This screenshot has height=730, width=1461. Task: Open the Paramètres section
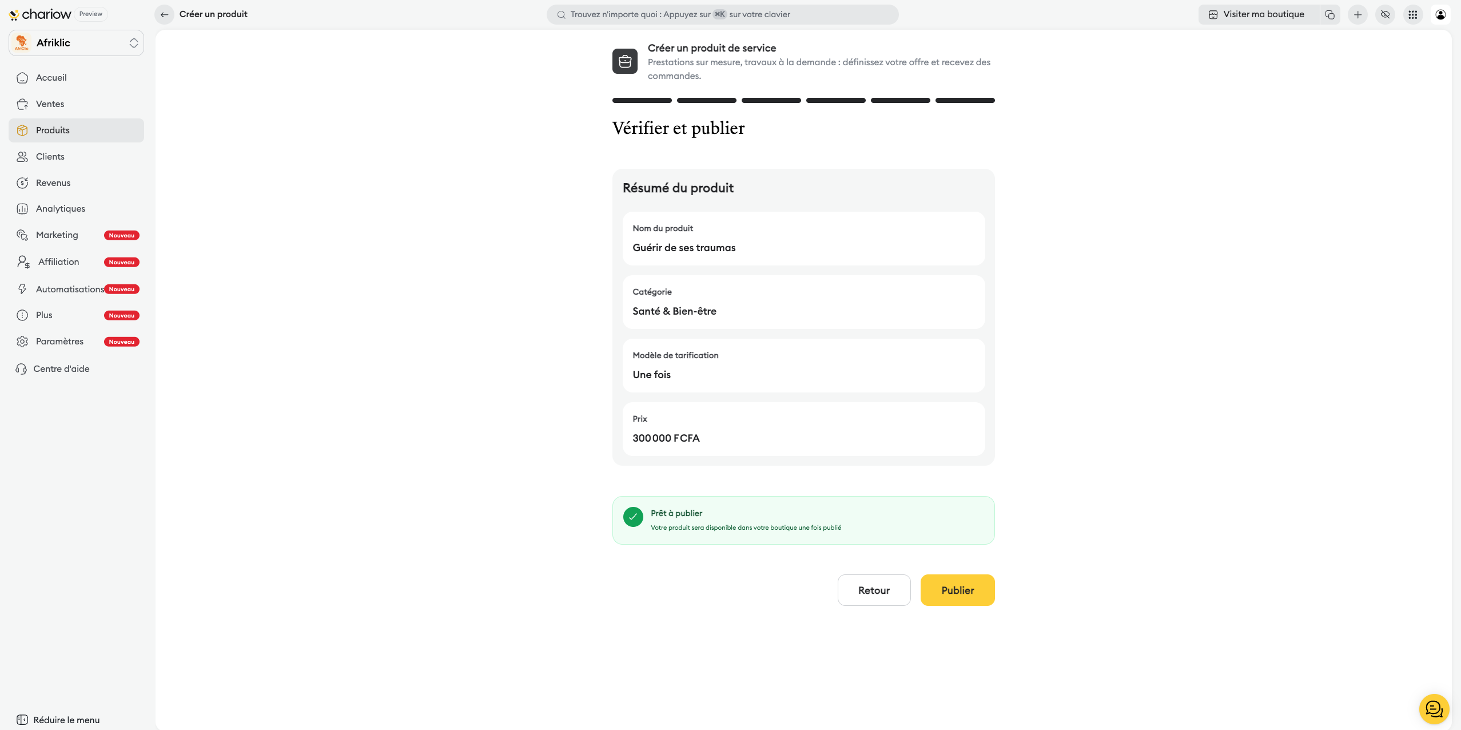tap(59, 342)
